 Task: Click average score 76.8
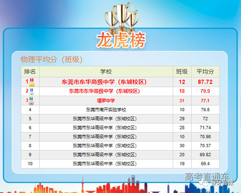tap(205, 110)
